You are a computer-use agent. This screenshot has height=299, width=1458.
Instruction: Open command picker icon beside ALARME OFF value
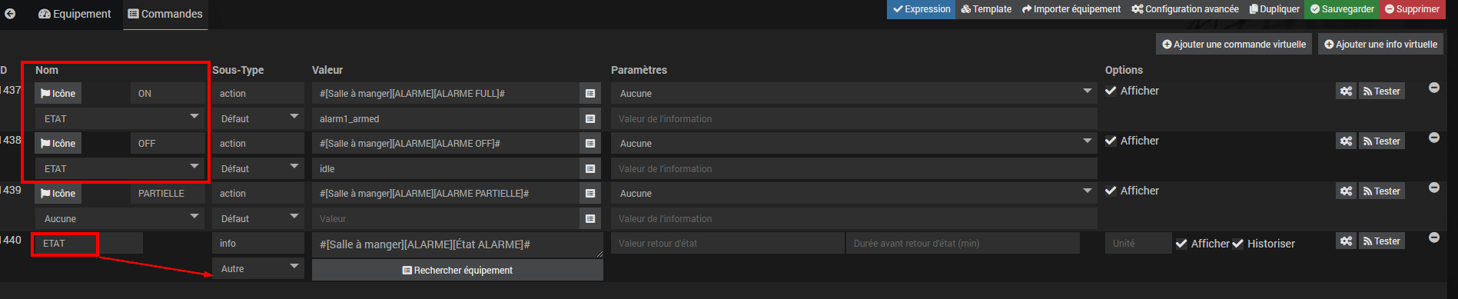(x=590, y=143)
